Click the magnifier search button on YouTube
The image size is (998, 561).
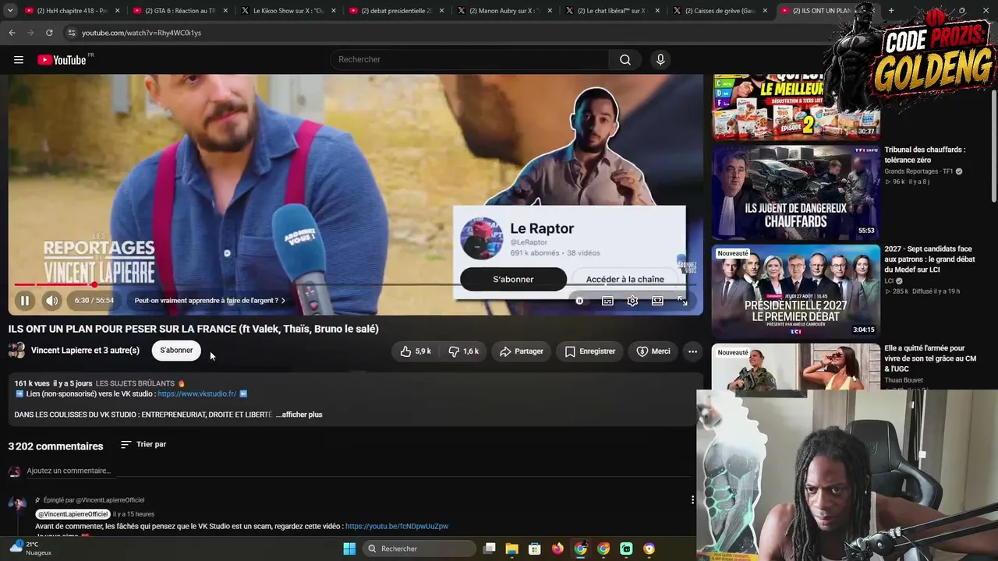(625, 60)
